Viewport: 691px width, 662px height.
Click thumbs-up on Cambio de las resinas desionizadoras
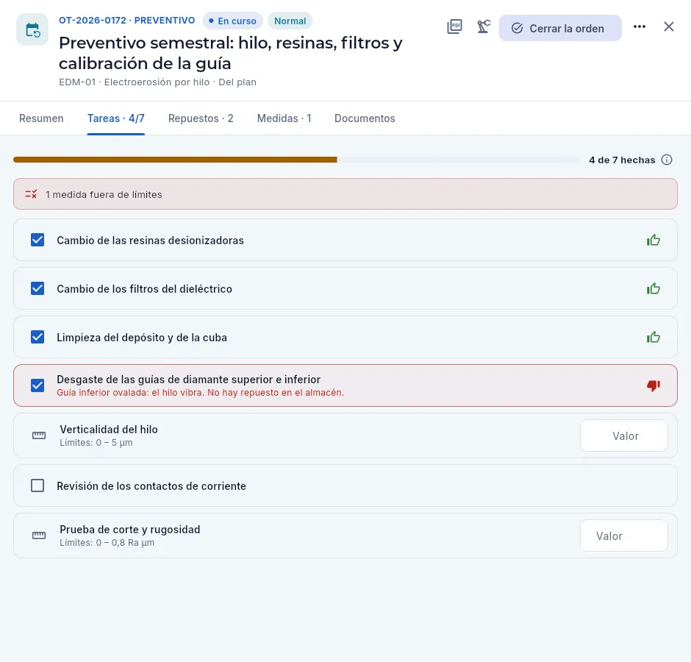(x=653, y=241)
